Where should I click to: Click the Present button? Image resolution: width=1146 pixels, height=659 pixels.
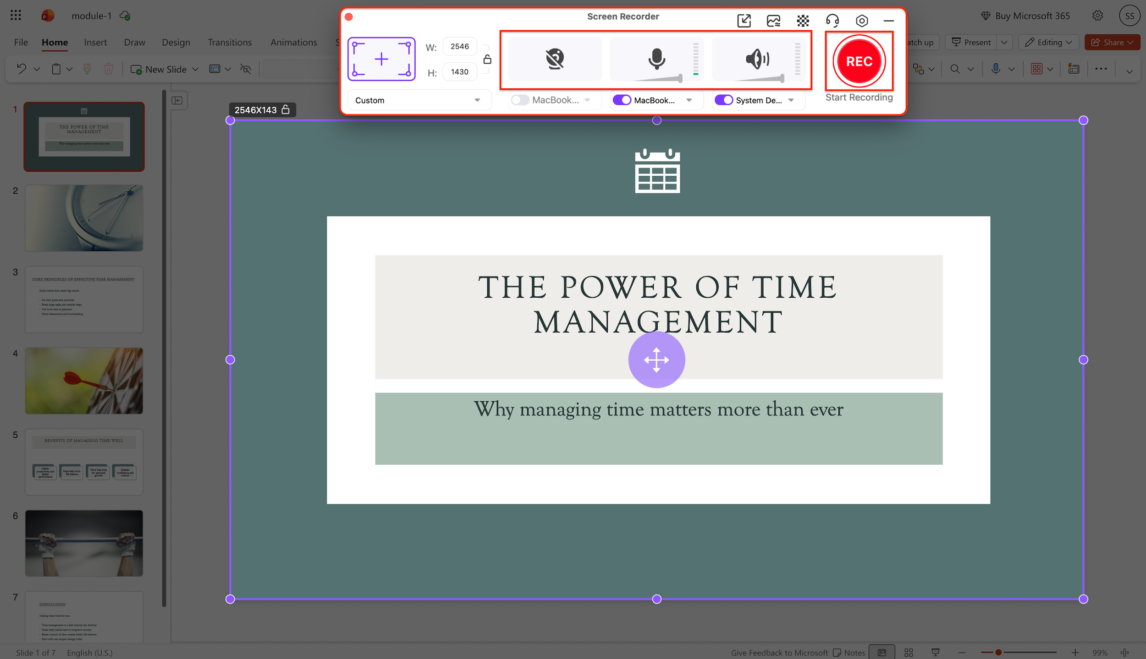pos(971,42)
